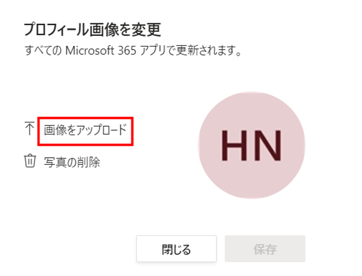Image resolution: width=362 pixels, height=276 pixels.
Task: Click the greyed-out 保存 button
Action: pos(265,249)
